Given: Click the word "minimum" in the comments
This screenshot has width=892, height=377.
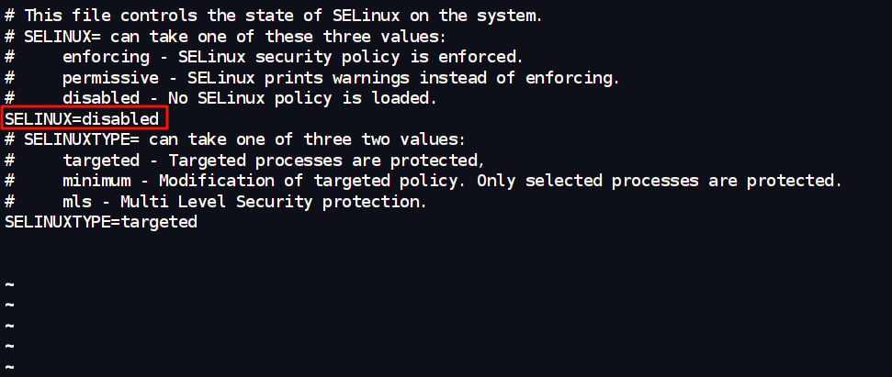Looking at the screenshot, I should [96, 181].
